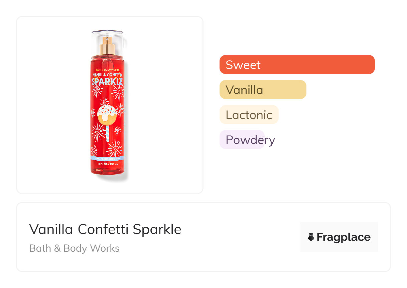Select the Sweet accord bar
The width and height of the screenshot is (407, 288).
[x=297, y=64]
